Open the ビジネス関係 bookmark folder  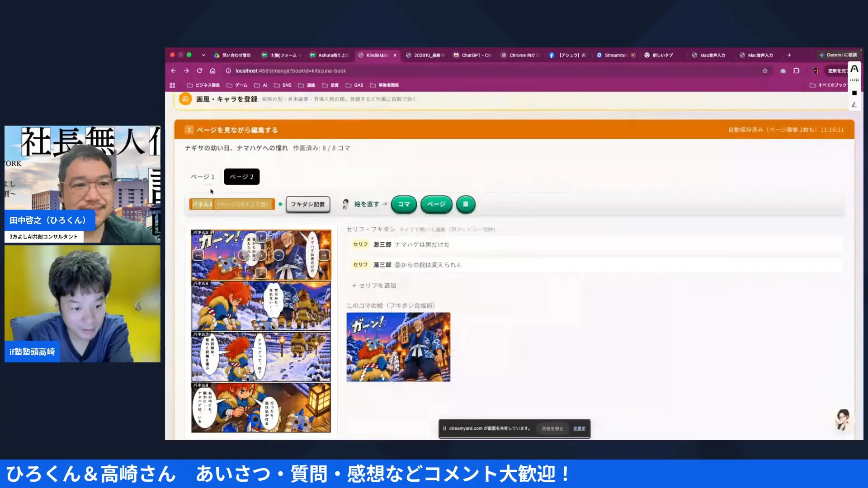point(203,85)
